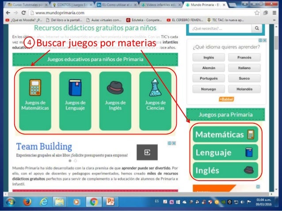The width and height of the screenshot is (282, 211).
Task: Select the second carousel dot under the ad
Action: click(76, 161)
